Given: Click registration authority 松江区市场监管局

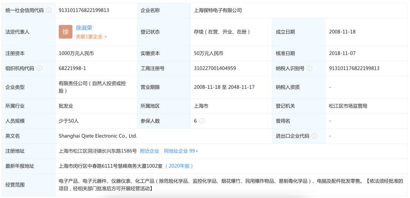Looking at the screenshot, I should point(348,106).
